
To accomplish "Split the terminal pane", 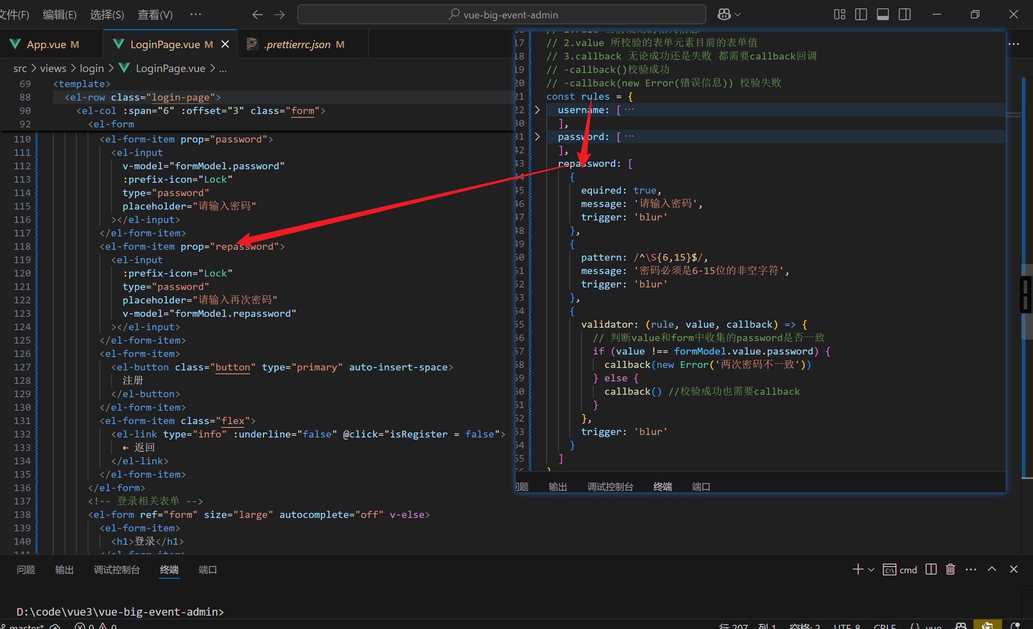I will [x=931, y=569].
